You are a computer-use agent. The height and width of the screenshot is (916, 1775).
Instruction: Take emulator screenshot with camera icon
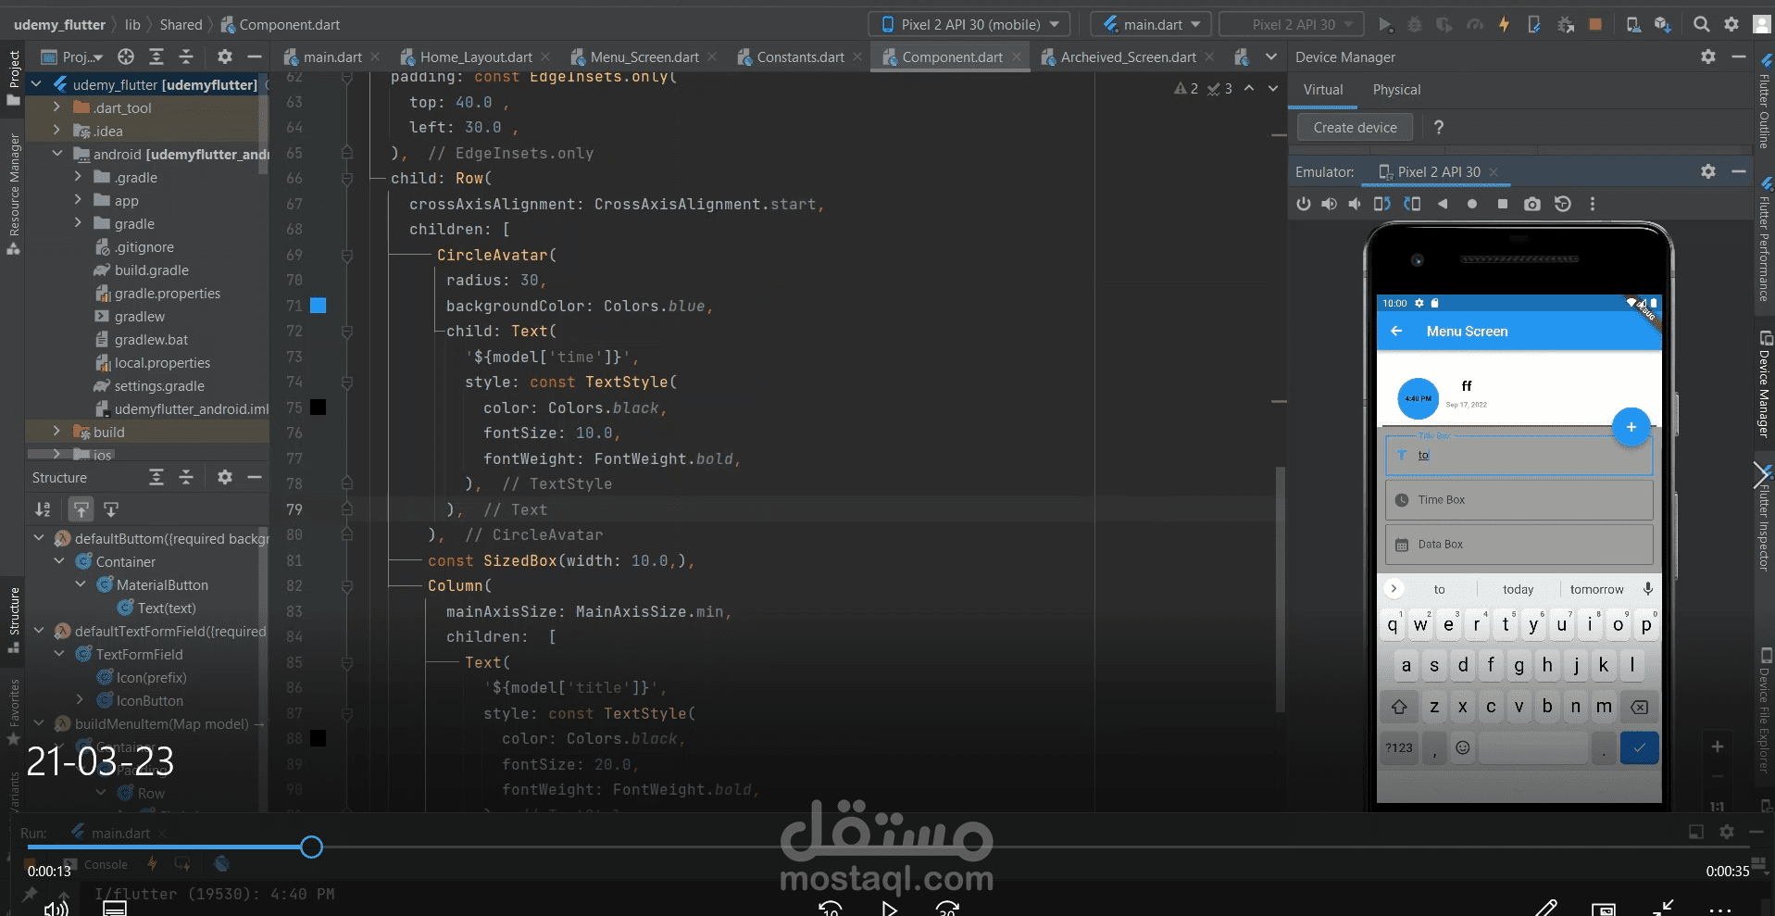[x=1532, y=204]
